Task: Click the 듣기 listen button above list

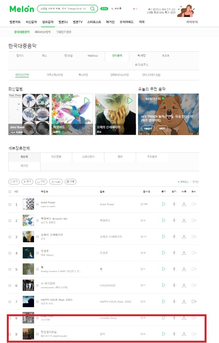Action: pyautogui.click(x=14, y=181)
